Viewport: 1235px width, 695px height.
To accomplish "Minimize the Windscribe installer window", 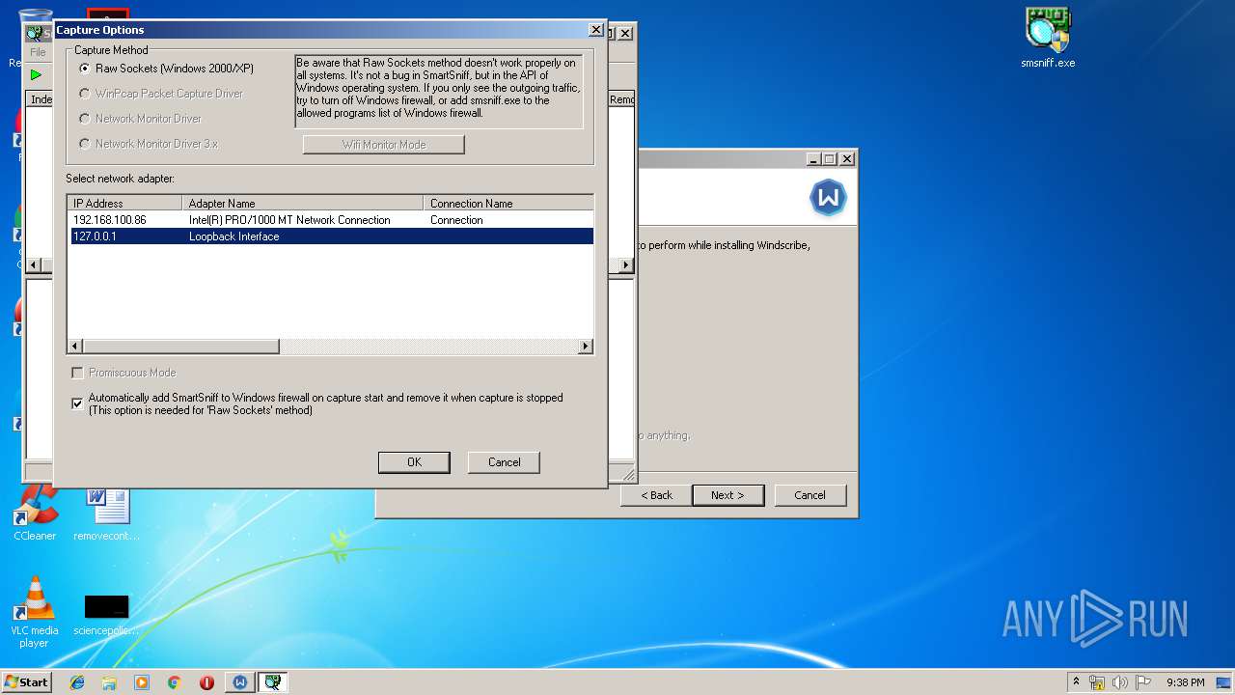I will click(814, 158).
